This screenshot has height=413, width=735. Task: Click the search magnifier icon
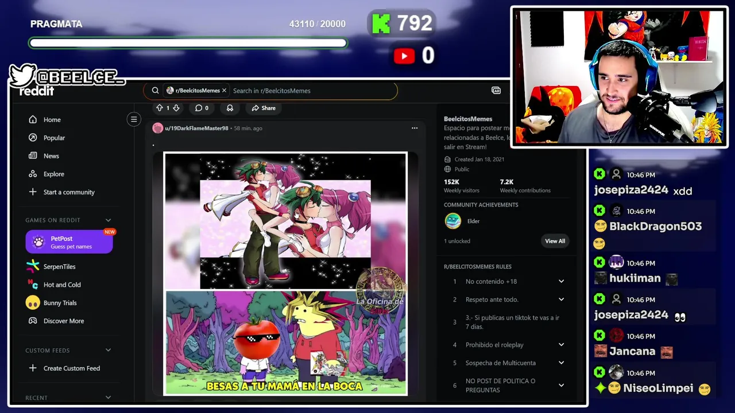[155, 91]
